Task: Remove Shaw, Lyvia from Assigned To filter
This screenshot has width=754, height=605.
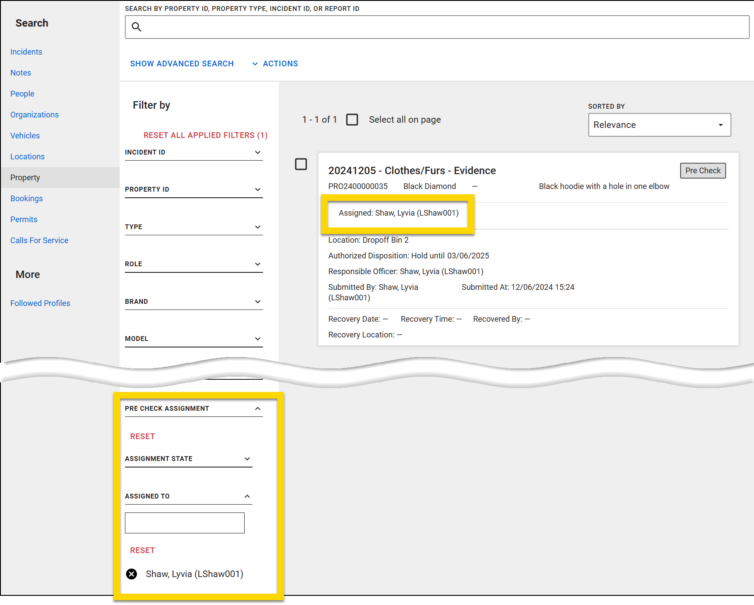Action: coord(131,574)
